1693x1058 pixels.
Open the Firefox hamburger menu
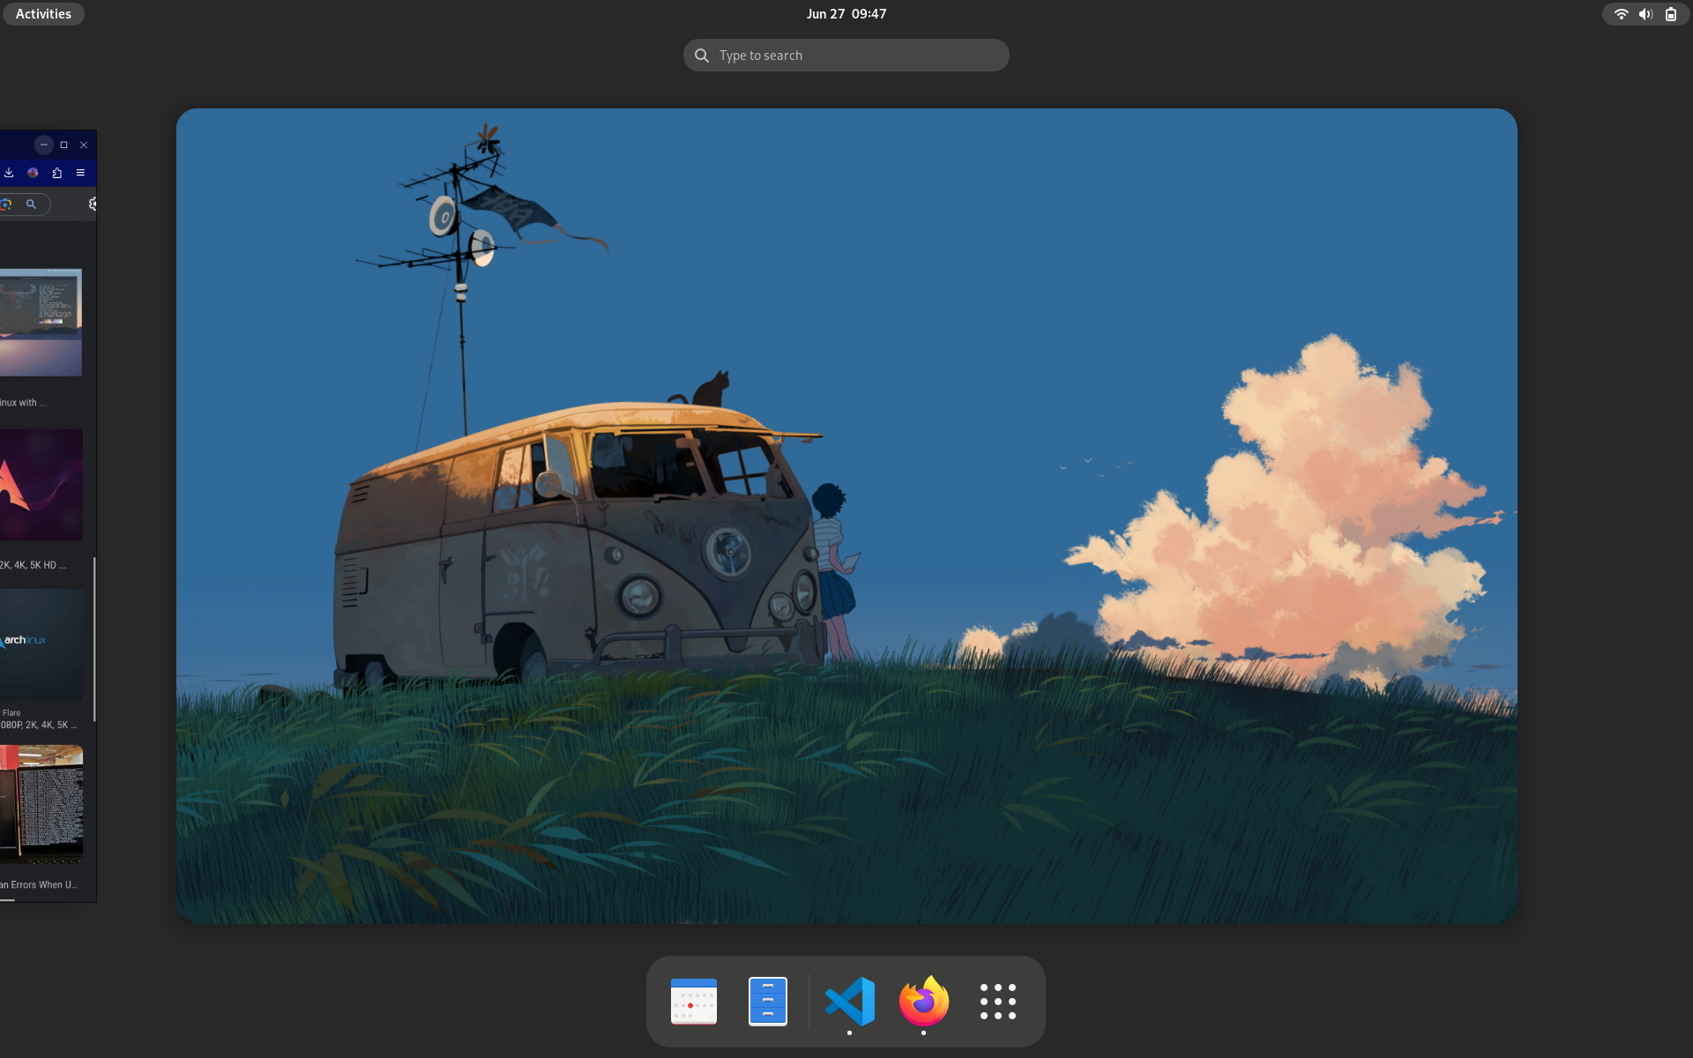point(80,173)
